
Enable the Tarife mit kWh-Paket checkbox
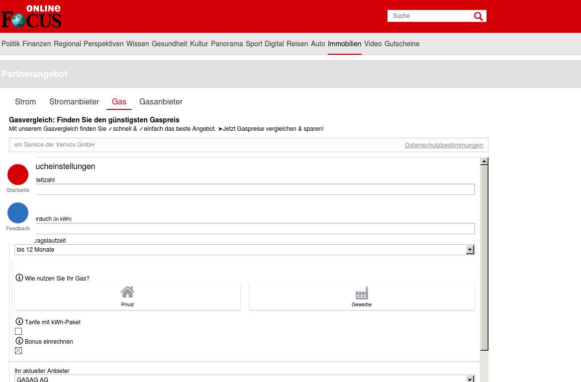18,331
